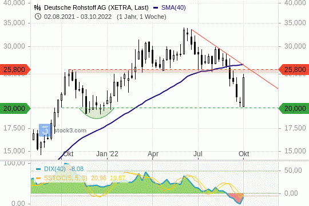Select the red 25,800 left price tag
This screenshot has width=309, height=206.
[15, 70]
